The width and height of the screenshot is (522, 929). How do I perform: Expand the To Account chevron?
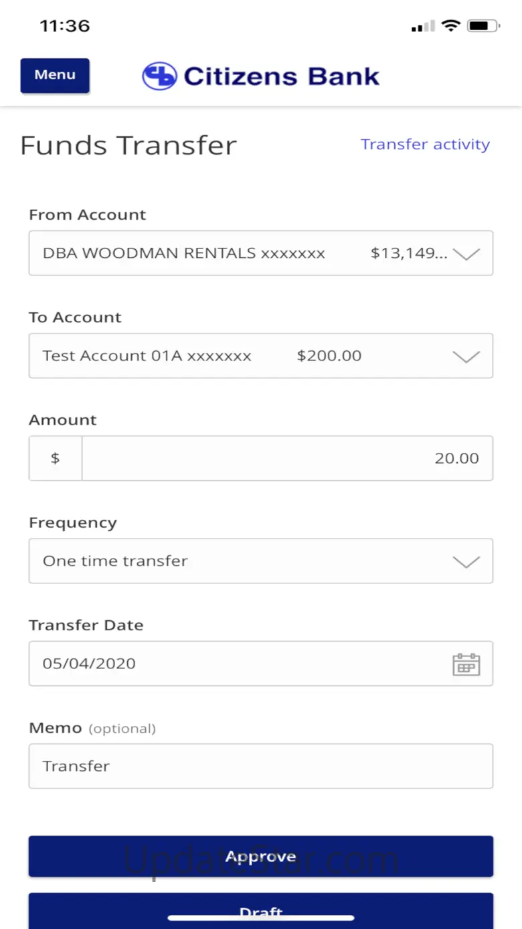pos(466,356)
